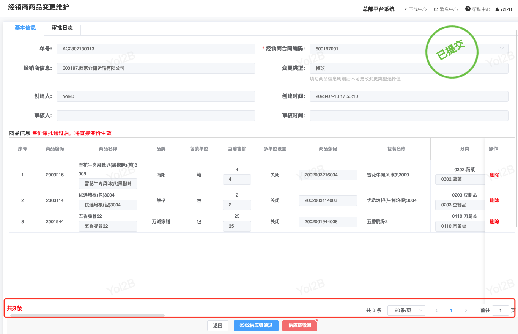Image resolution: width=518 pixels, height=334 pixels.
Task: Click the Yol2B user avatar icon
Action: 497,9
